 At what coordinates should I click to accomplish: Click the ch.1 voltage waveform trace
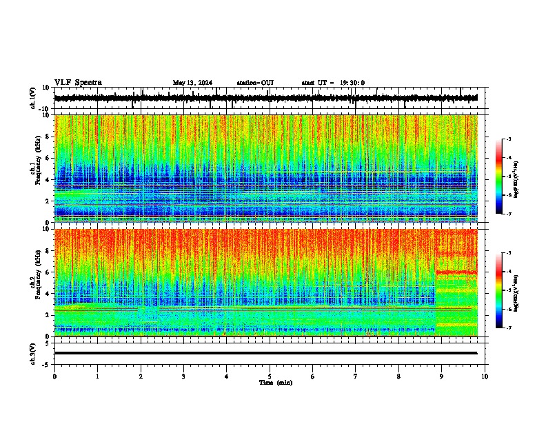coord(265,98)
